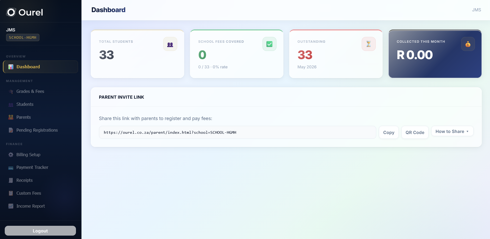
Task: Open Pending Registrations
Action: (40, 130)
